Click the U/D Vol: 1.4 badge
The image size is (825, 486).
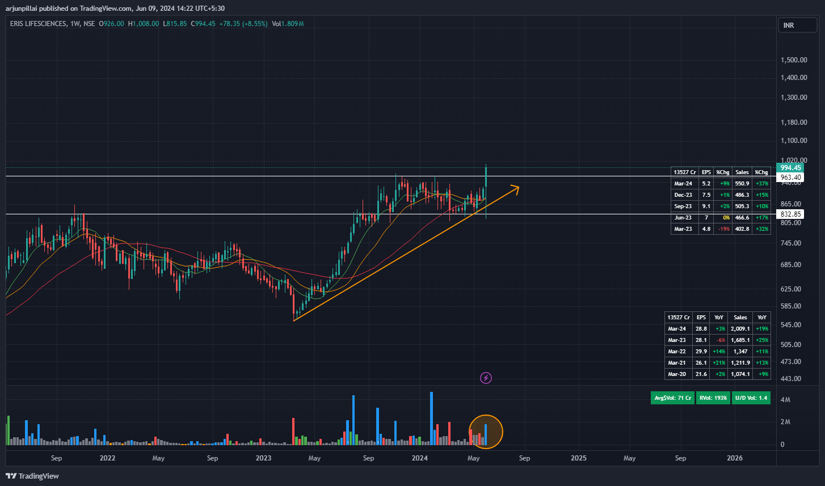coord(751,398)
